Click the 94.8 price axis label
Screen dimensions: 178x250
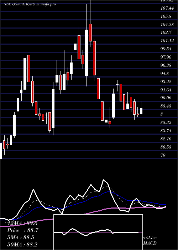(x=165, y=74)
